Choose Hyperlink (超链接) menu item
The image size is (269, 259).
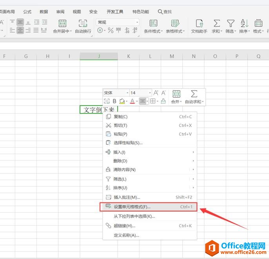click(x=150, y=226)
